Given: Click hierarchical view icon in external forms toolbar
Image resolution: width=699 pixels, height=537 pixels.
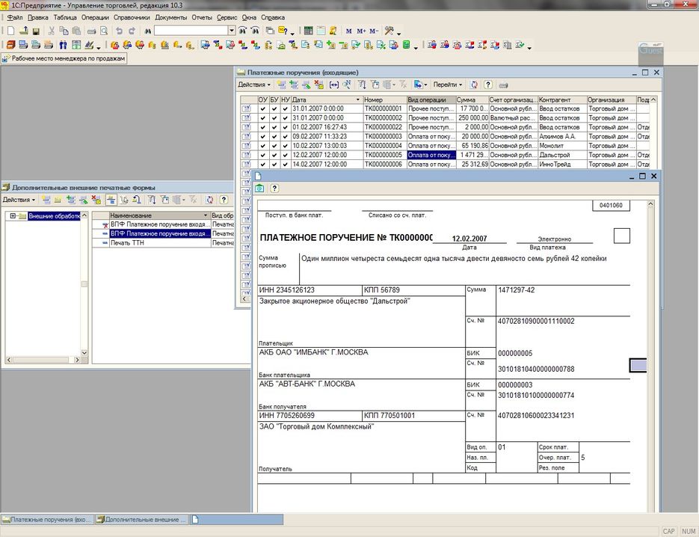Looking at the screenshot, I should tap(111, 200).
